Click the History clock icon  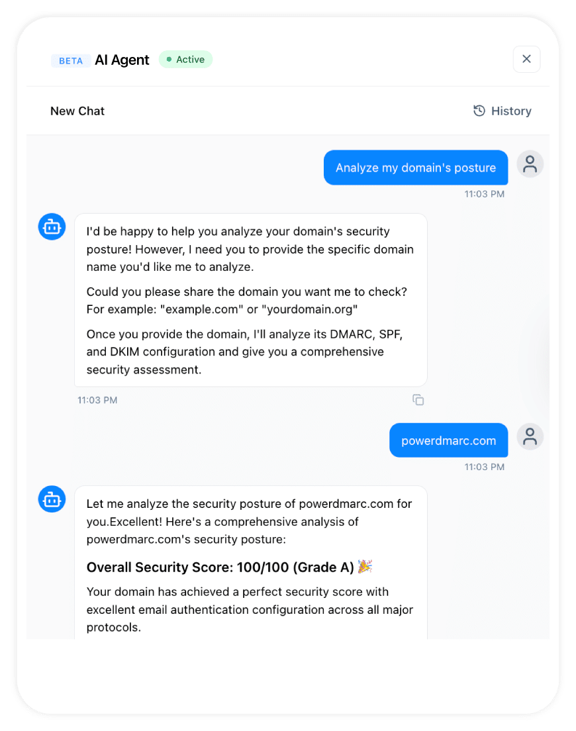click(479, 111)
